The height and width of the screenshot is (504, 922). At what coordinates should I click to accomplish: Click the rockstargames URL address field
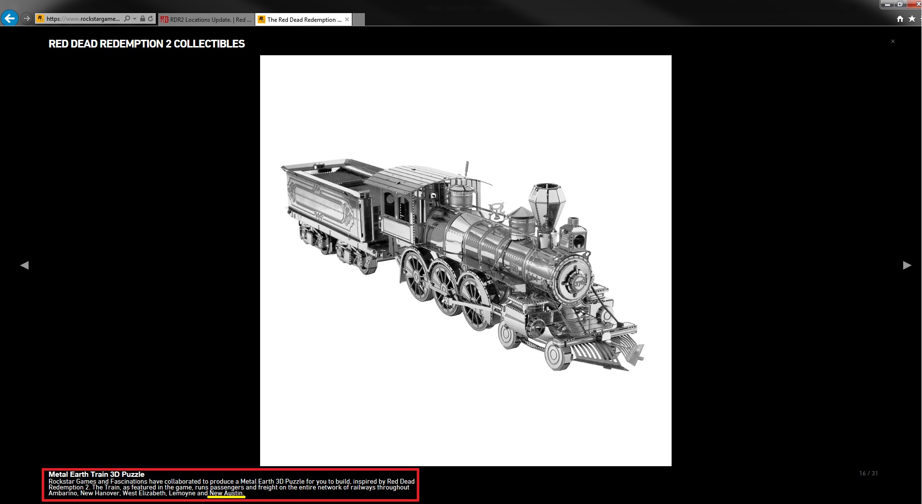point(82,19)
